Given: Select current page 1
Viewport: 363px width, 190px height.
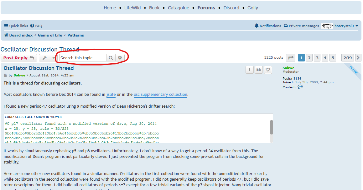Looking at the screenshot, I should click(301, 58).
